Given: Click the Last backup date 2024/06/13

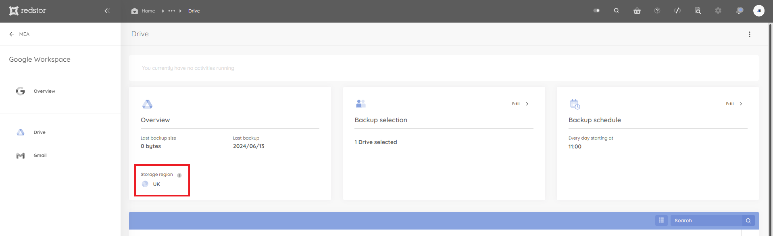Looking at the screenshot, I should click(x=249, y=146).
